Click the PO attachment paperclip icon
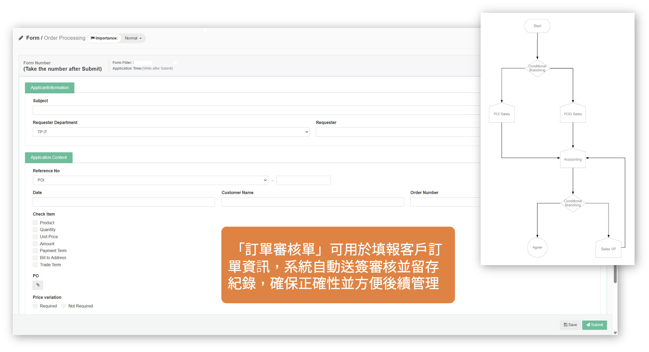 pos(38,285)
